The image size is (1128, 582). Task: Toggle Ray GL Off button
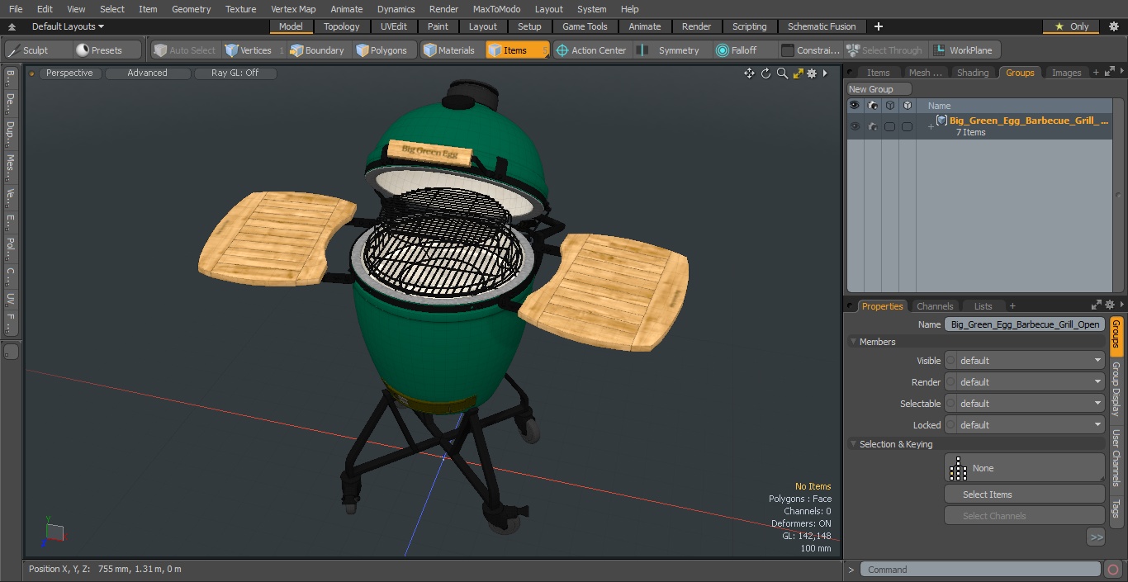235,73
